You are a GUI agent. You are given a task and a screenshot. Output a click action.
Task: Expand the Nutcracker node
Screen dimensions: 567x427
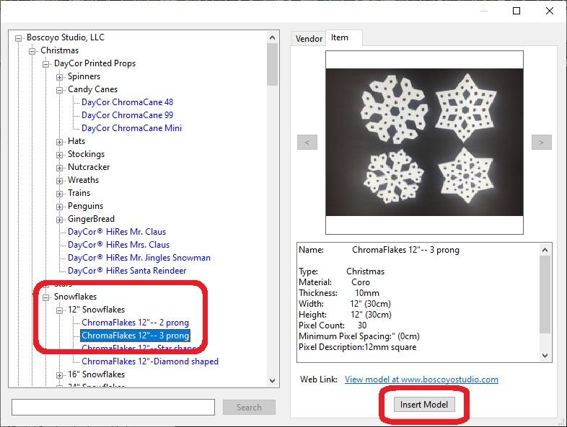coord(59,168)
